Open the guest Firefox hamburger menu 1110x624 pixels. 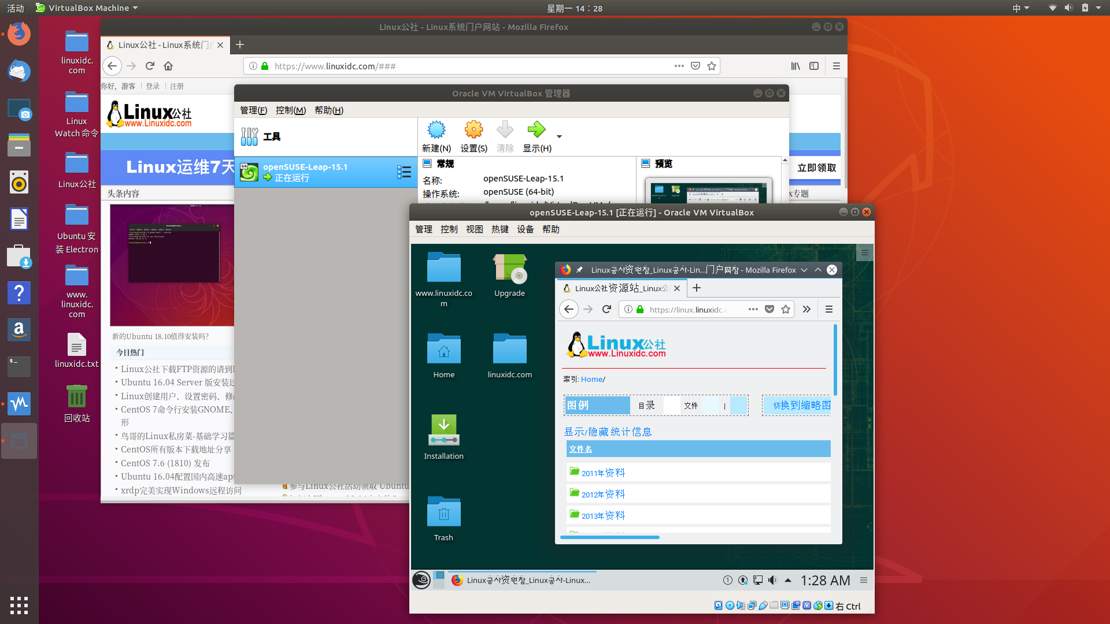pos(828,309)
